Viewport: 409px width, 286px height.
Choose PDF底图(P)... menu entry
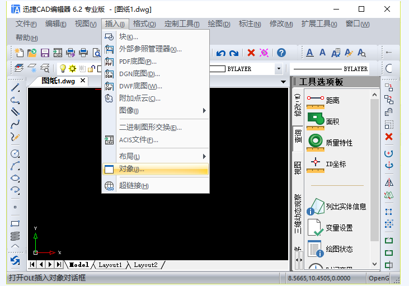click(156, 62)
